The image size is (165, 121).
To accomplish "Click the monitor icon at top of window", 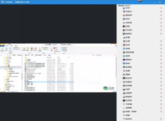I will point(140,1).
